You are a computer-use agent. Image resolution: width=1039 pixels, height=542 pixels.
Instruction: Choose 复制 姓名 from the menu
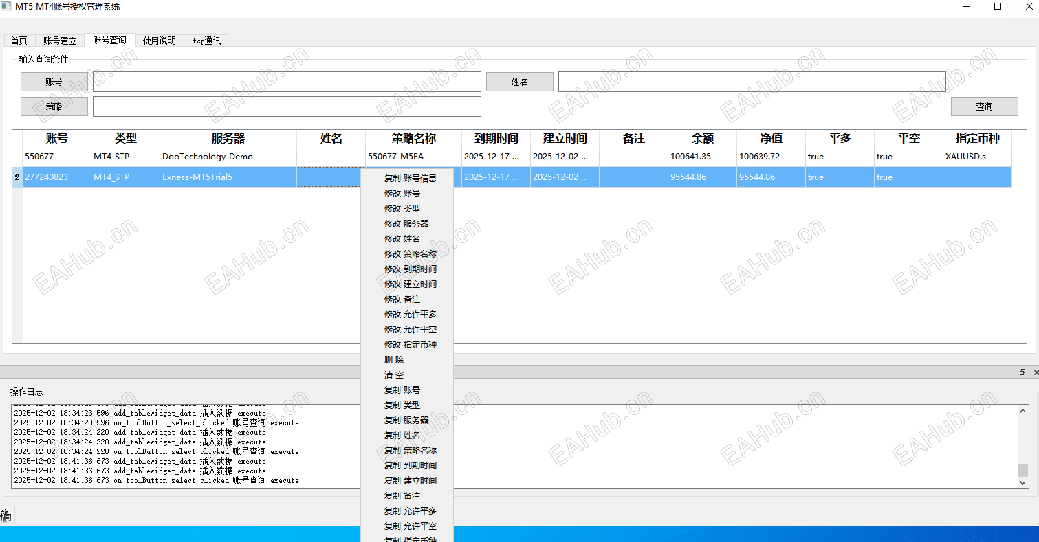click(407, 435)
